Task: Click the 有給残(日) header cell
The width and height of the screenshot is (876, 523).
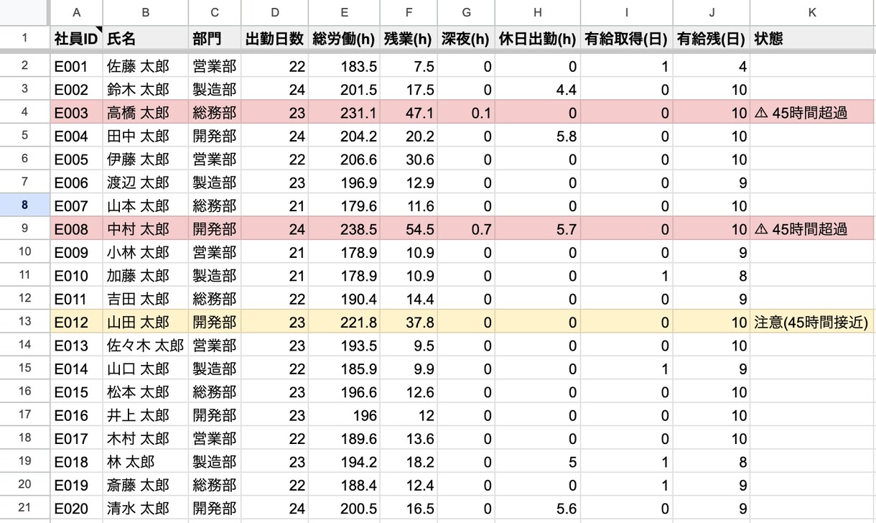Action: click(712, 39)
